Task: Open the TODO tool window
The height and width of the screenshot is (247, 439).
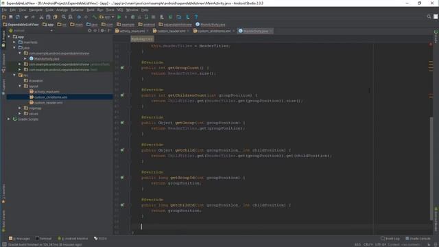Action: 101,239
